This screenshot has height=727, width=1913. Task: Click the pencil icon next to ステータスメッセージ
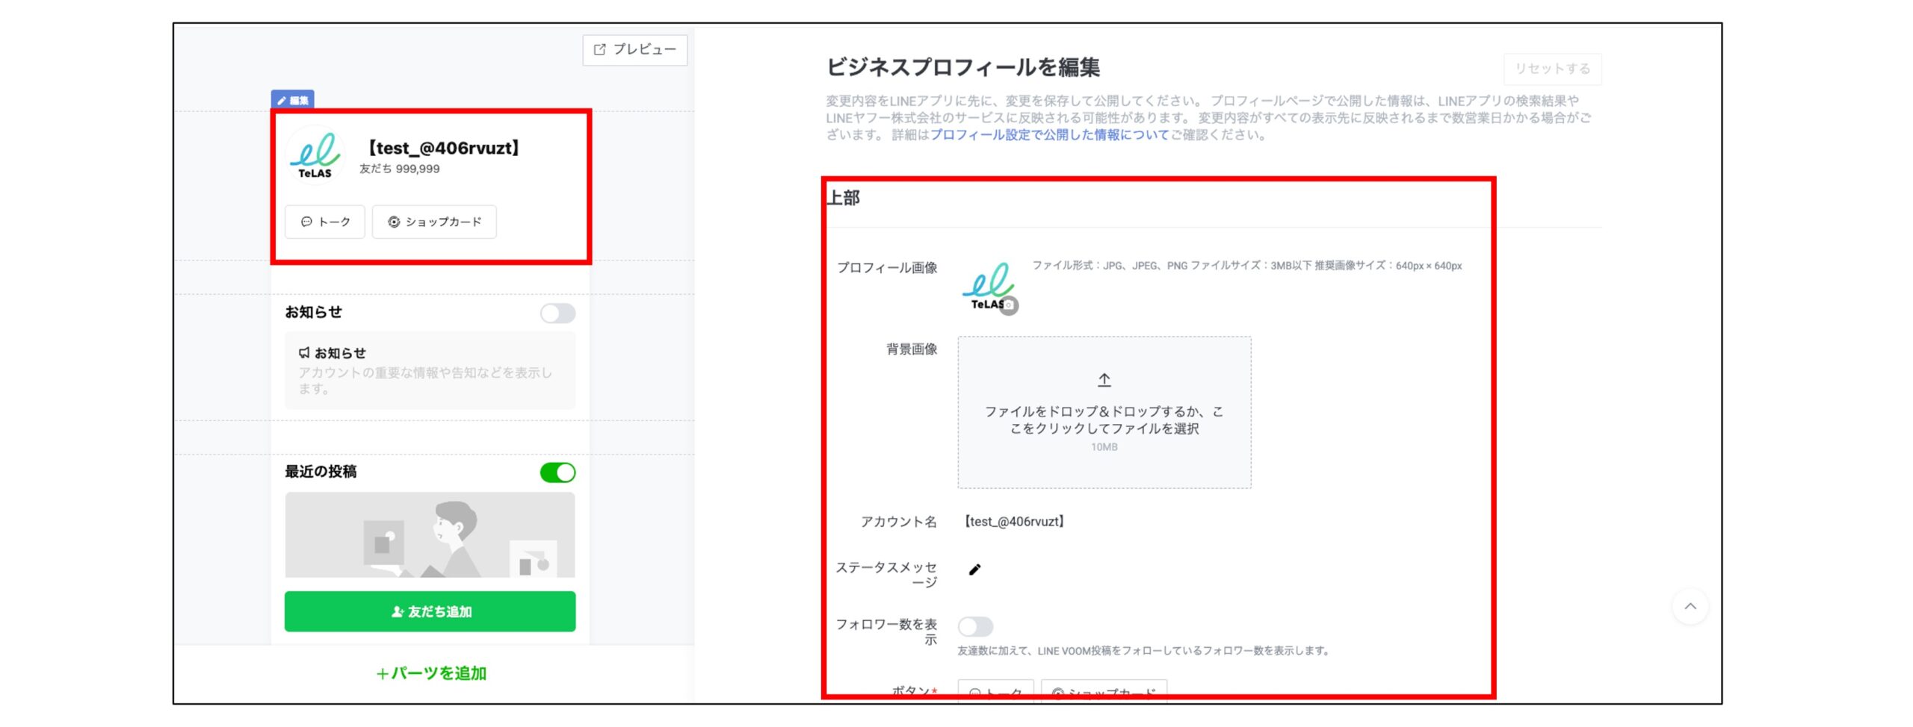[974, 568]
